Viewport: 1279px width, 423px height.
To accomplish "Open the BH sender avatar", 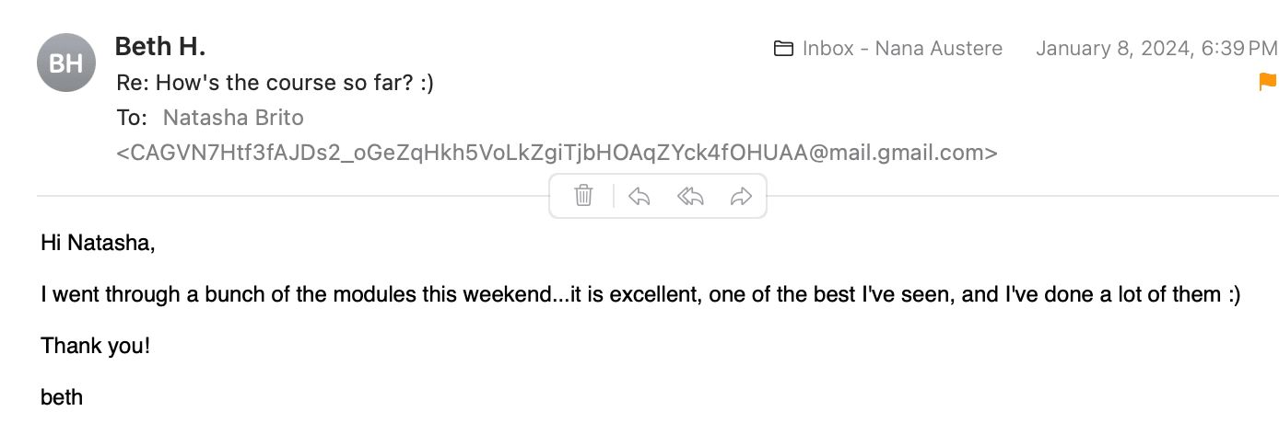I will click(66, 63).
